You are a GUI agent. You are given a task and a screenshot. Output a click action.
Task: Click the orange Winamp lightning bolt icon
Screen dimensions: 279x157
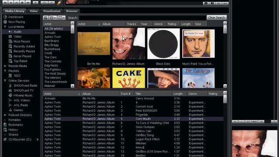pos(59,3)
